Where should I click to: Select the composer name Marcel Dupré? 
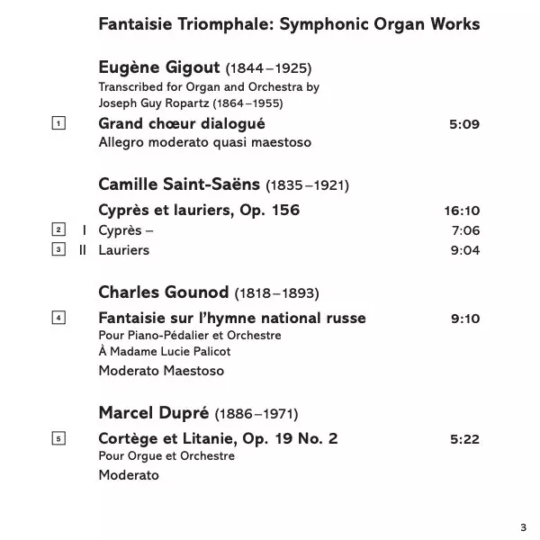pyautogui.click(x=153, y=413)
